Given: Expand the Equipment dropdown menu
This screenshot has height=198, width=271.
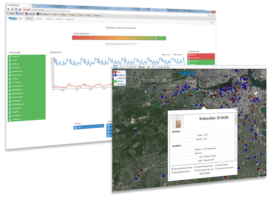Looking at the screenshot, I should [39, 19].
